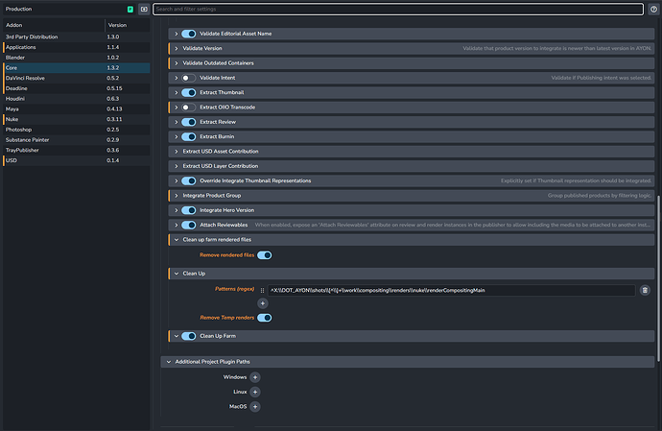Expand the Validate Version section
The image size is (662, 431).
pyautogui.click(x=177, y=47)
